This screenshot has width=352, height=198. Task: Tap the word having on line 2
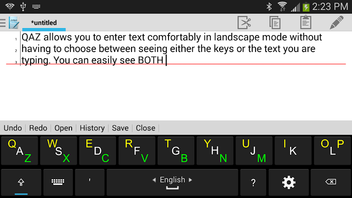(36, 49)
